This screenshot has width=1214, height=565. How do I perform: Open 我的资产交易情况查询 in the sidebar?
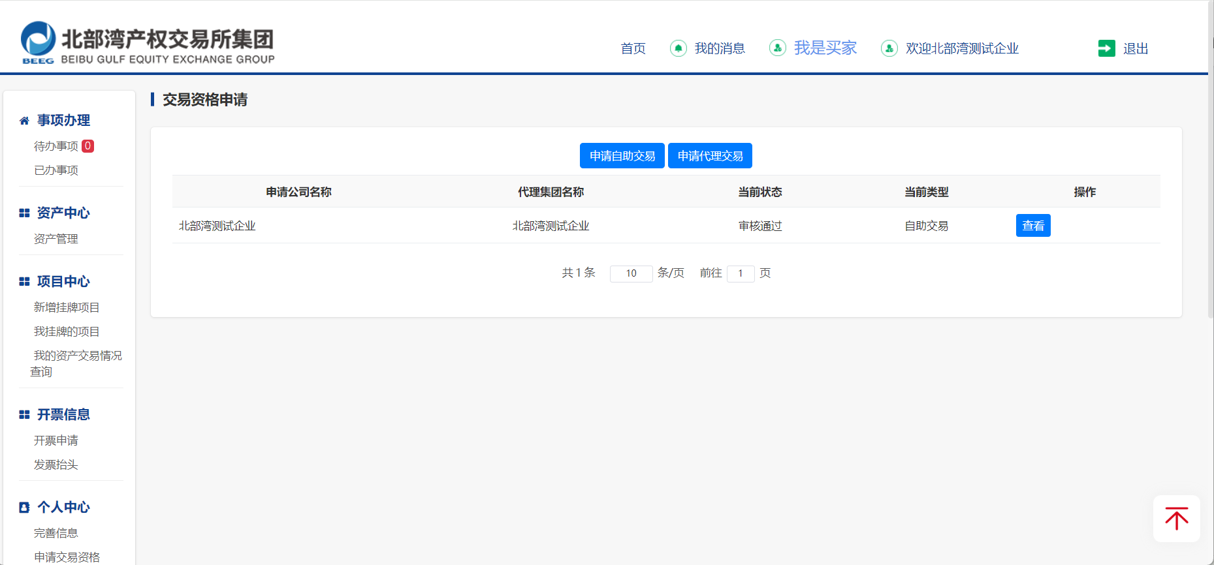(x=76, y=363)
